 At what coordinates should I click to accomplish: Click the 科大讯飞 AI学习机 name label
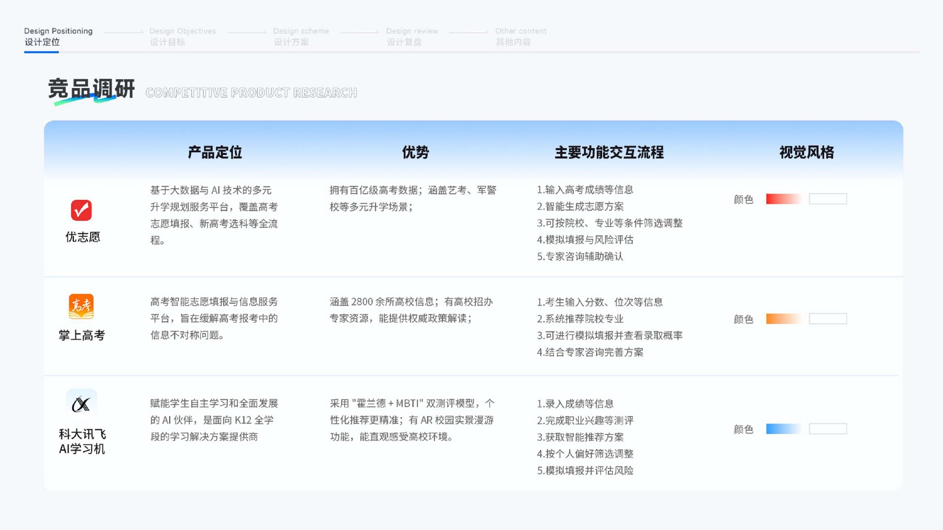pyautogui.click(x=82, y=441)
